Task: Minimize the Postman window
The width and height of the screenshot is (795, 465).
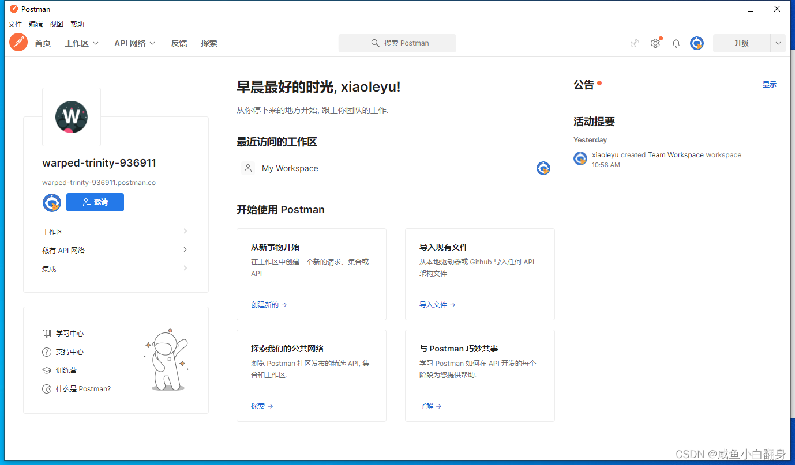Action: coord(724,9)
